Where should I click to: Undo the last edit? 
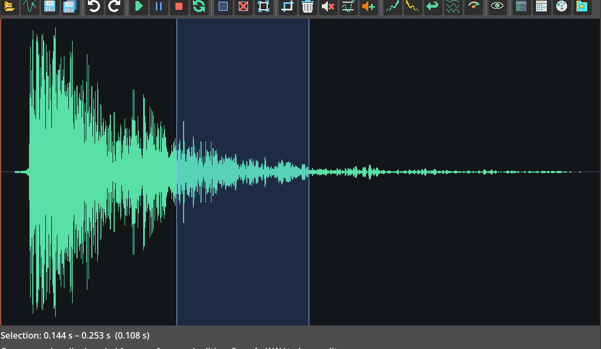(x=94, y=6)
